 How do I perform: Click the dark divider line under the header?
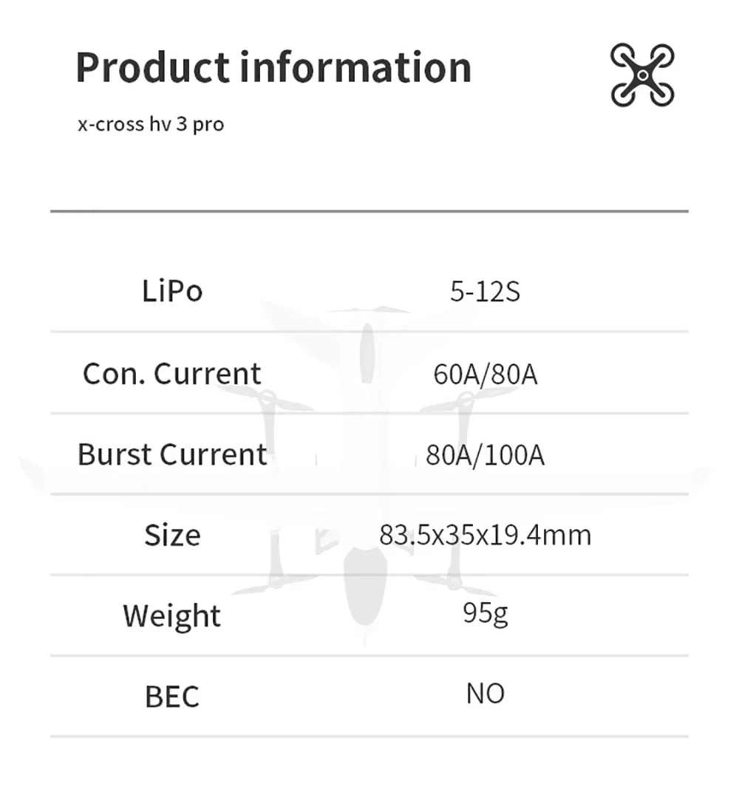coord(369,211)
